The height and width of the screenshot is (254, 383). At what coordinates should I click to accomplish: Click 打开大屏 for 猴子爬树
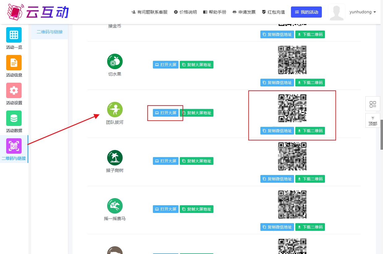[x=166, y=161]
